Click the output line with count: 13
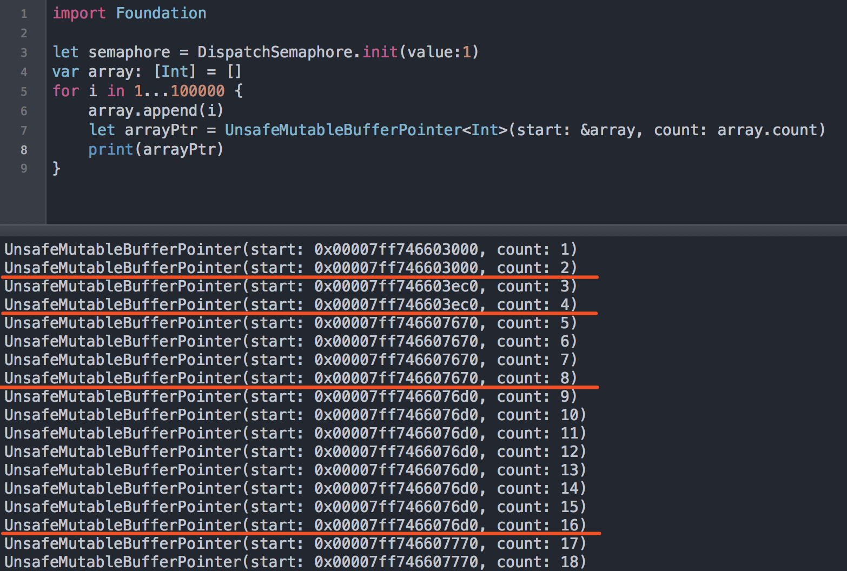The height and width of the screenshot is (571, 847). pyautogui.click(x=295, y=470)
